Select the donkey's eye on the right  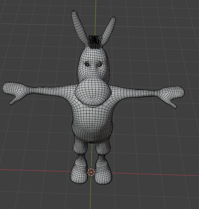(x=99, y=65)
